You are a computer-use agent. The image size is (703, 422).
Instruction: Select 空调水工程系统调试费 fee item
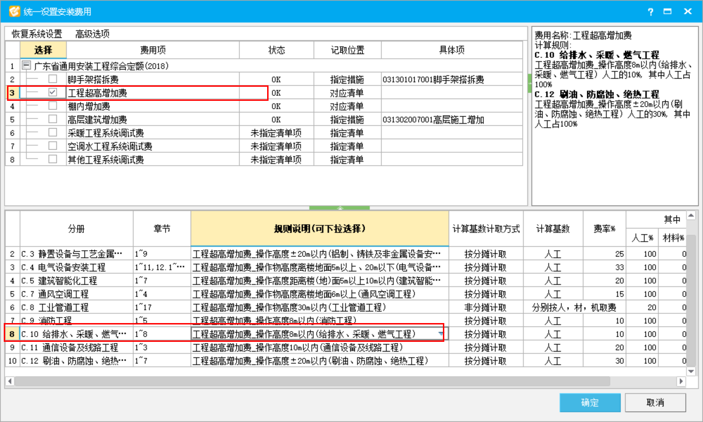coord(110,146)
